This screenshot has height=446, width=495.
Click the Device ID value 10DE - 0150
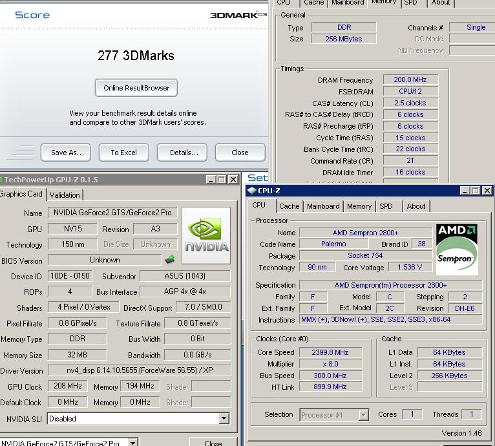click(70, 276)
